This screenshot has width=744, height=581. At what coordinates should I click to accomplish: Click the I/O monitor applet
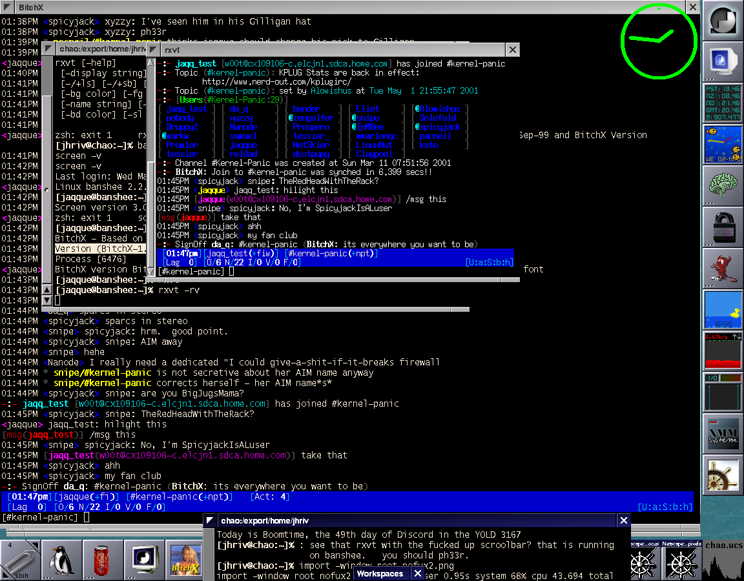pyautogui.click(x=723, y=392)
